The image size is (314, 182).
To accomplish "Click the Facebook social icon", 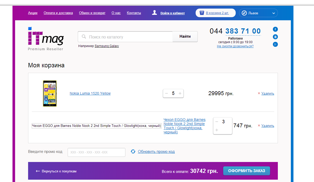I will 275,29.
